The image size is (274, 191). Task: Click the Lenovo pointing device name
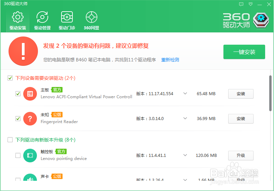click(x=64, y=159)
